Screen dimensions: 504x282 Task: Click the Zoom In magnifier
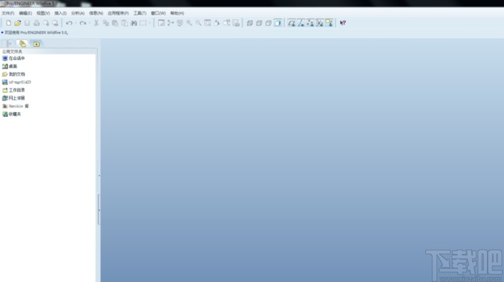tap(189, 23)
